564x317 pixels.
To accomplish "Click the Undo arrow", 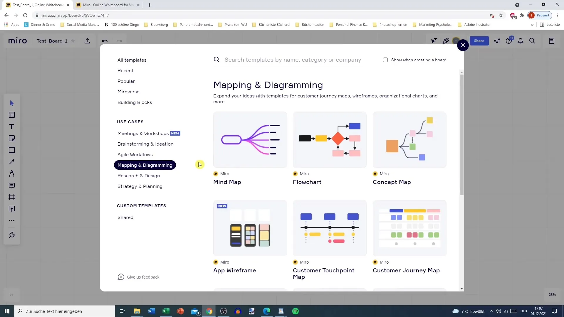I will (105, 41).
